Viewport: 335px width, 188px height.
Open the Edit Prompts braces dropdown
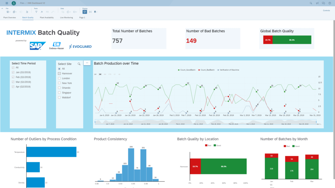pos(75,12)
